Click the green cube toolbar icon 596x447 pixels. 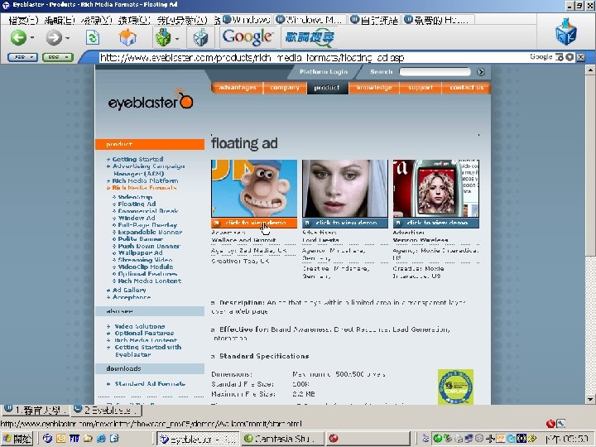(163, 37)
